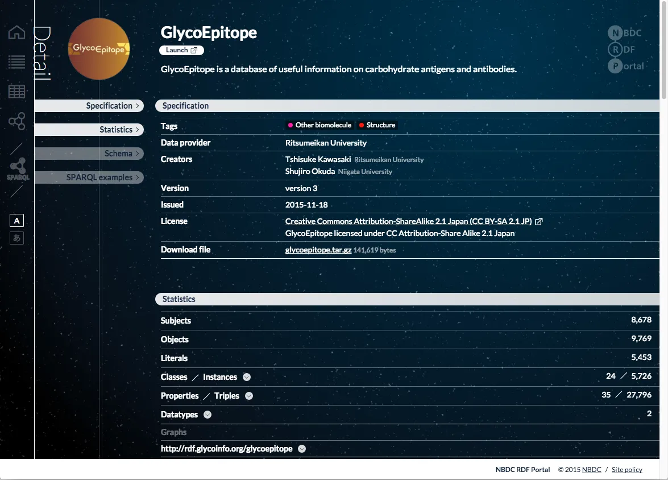
Task: Jump to the Schema section tab
Action: click(x=89, y=154)
